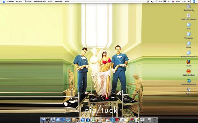
Task: Open the AirPort Wi-Fi status menu
Action: (157, 2)
